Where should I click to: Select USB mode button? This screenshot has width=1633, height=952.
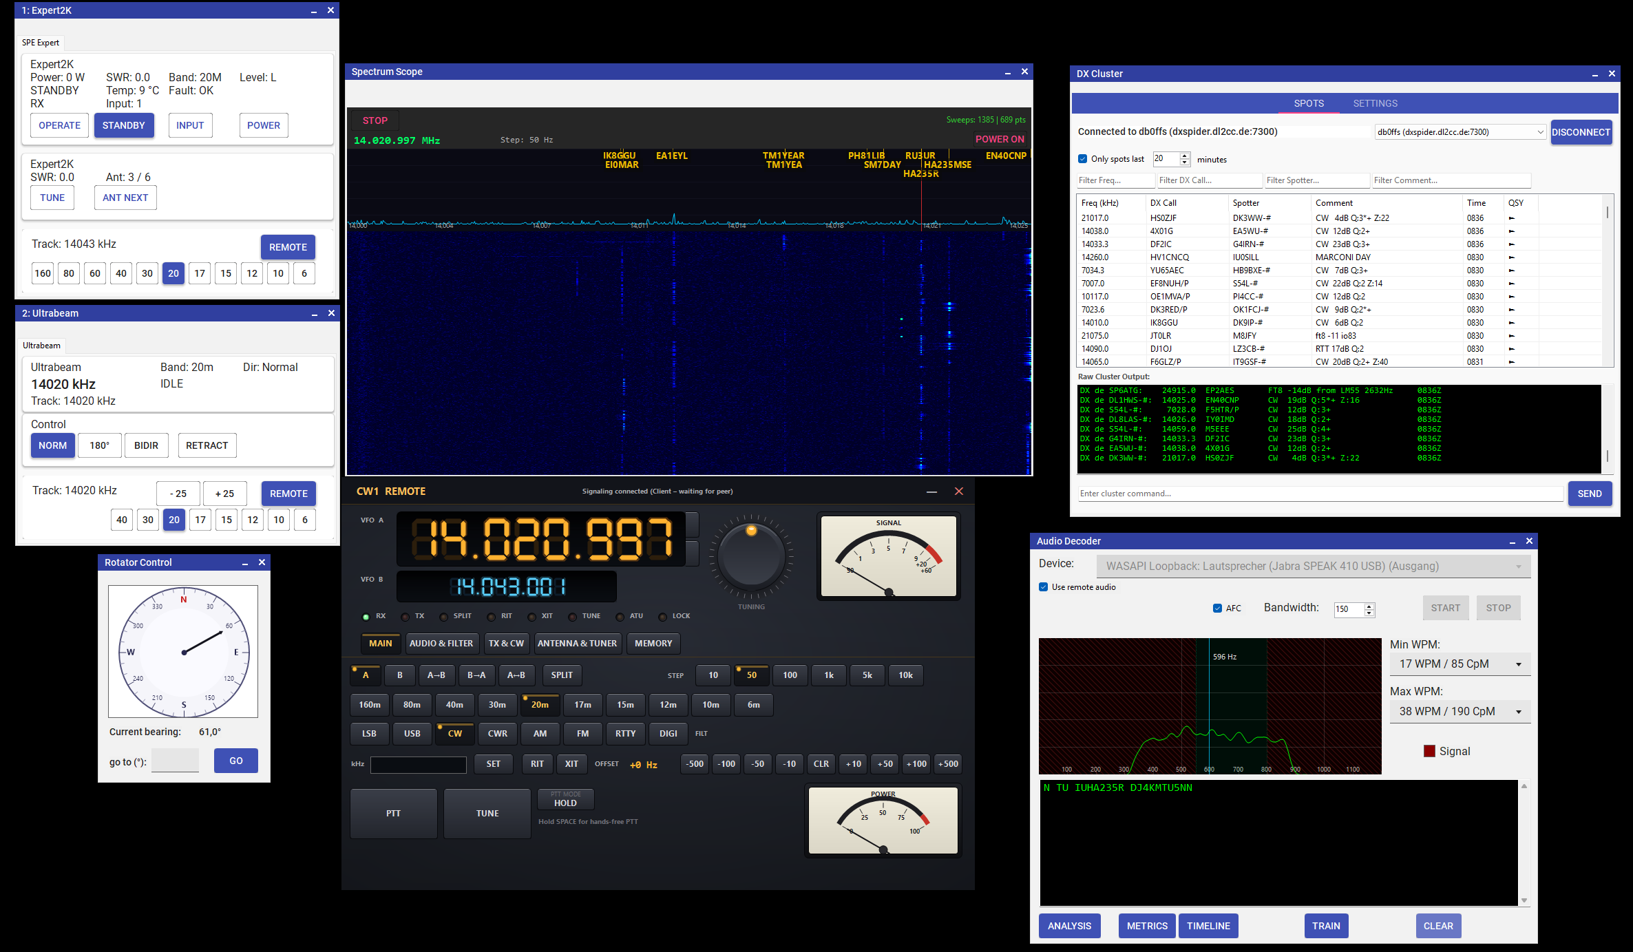412,734
